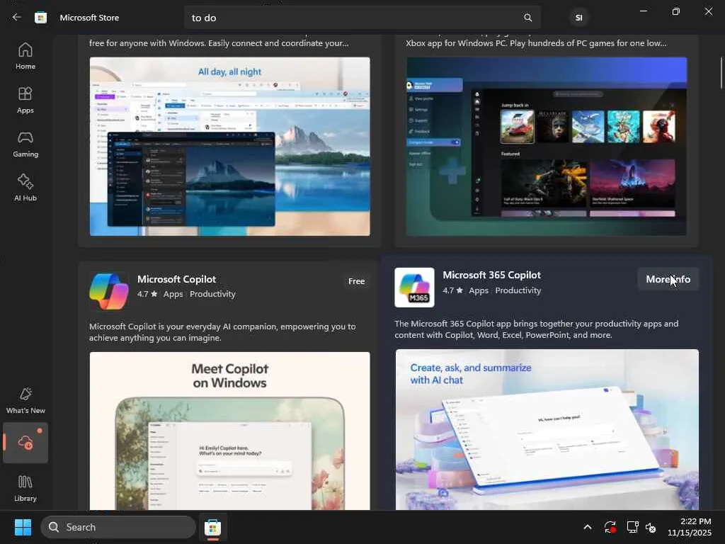Image resolution: width=725 pixels, height=544 pixels.
Task: Click Microsoft Store taskbar icon
Action: tap(212, 527)
